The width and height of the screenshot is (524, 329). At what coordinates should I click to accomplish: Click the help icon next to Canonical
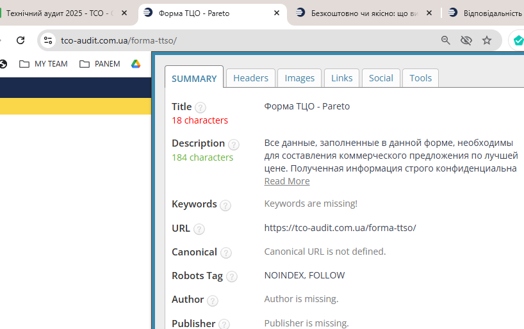(x=226, y=253)
